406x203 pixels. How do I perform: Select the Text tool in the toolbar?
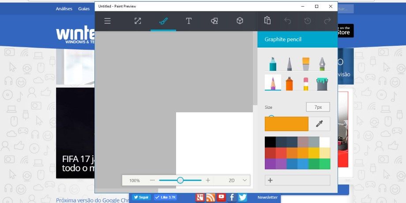click(x=188, y=21)
